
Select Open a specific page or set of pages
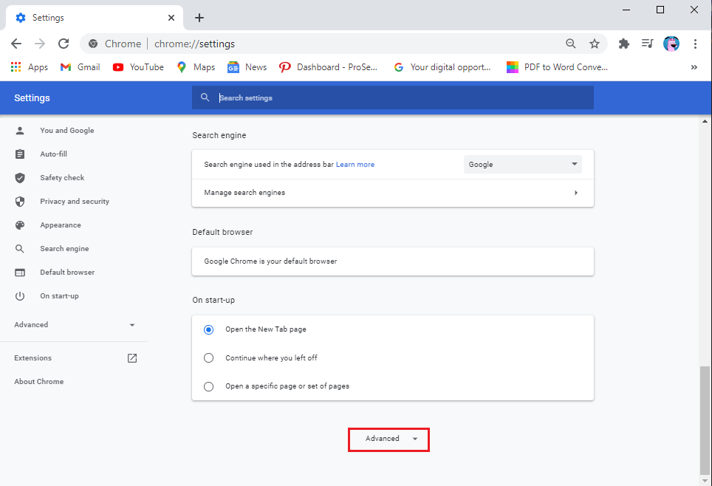pyautogui.click(x=209, y=386)
